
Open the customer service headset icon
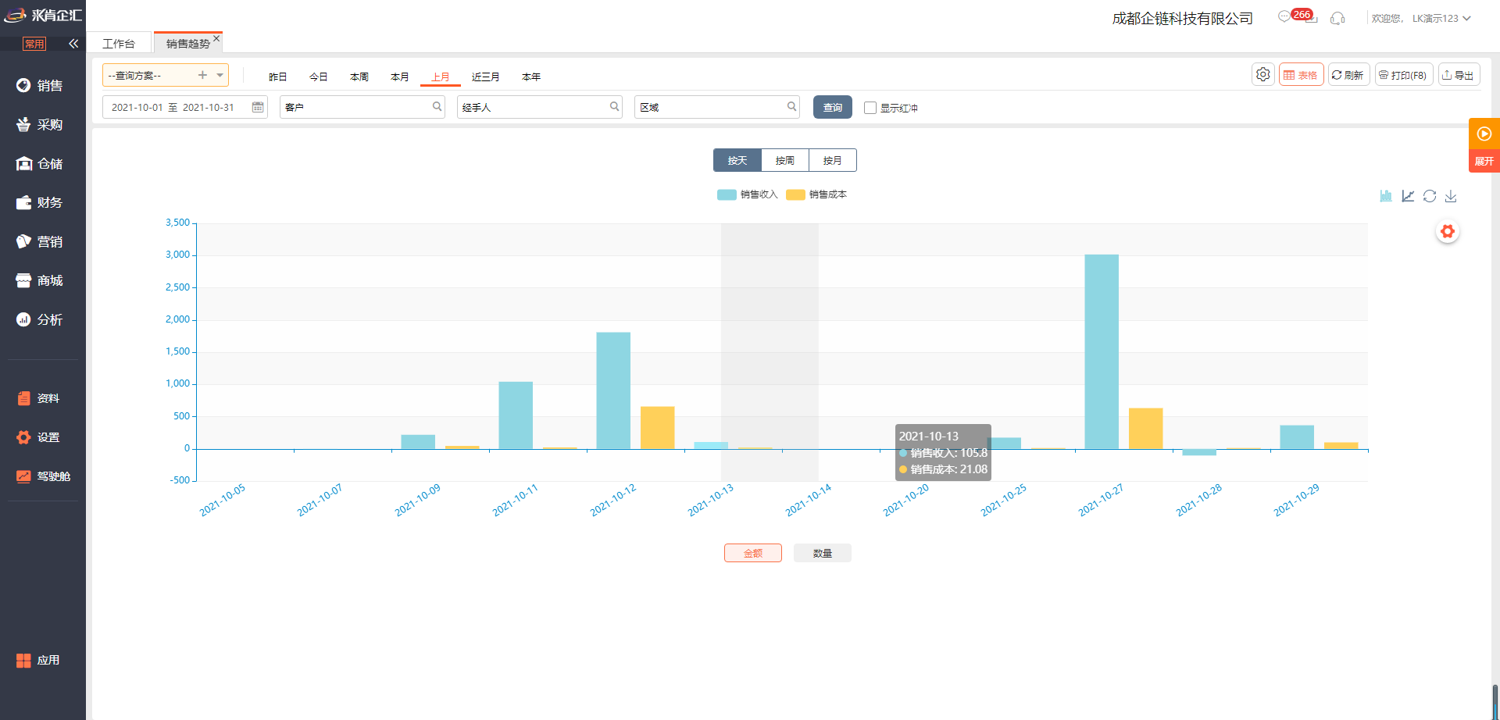click(x=1337, y=19)
